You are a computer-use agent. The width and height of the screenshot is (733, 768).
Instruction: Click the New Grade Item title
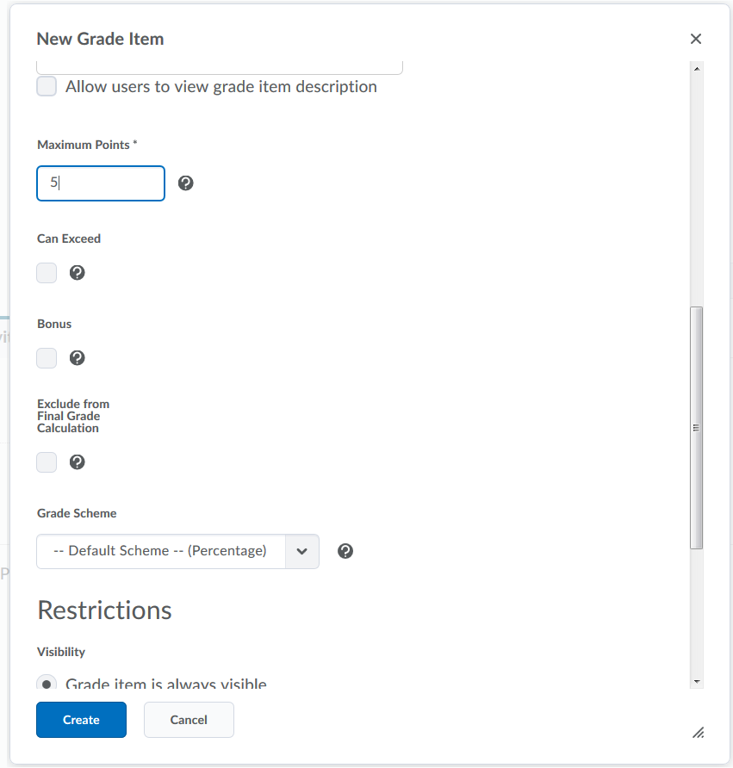point(100,39)
